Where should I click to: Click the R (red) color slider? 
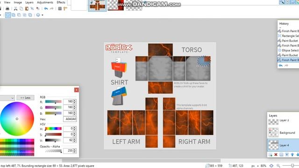[53, 102]
